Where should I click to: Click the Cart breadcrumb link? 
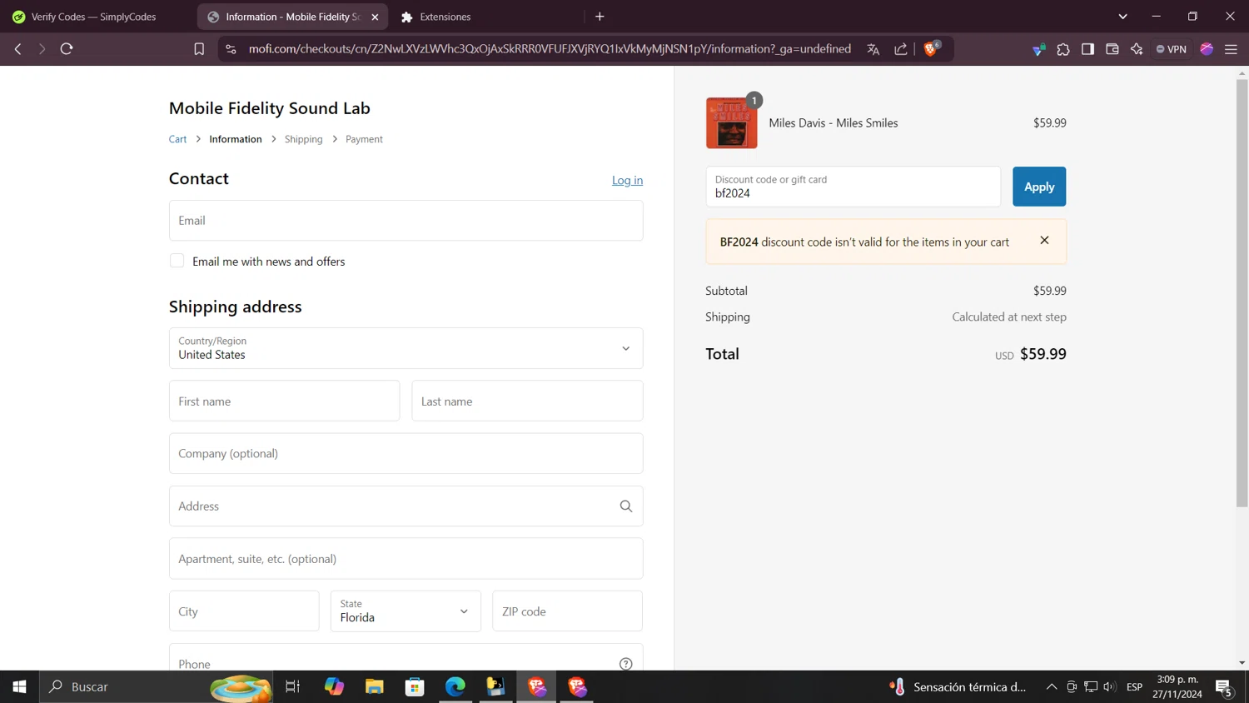point(177,139)
